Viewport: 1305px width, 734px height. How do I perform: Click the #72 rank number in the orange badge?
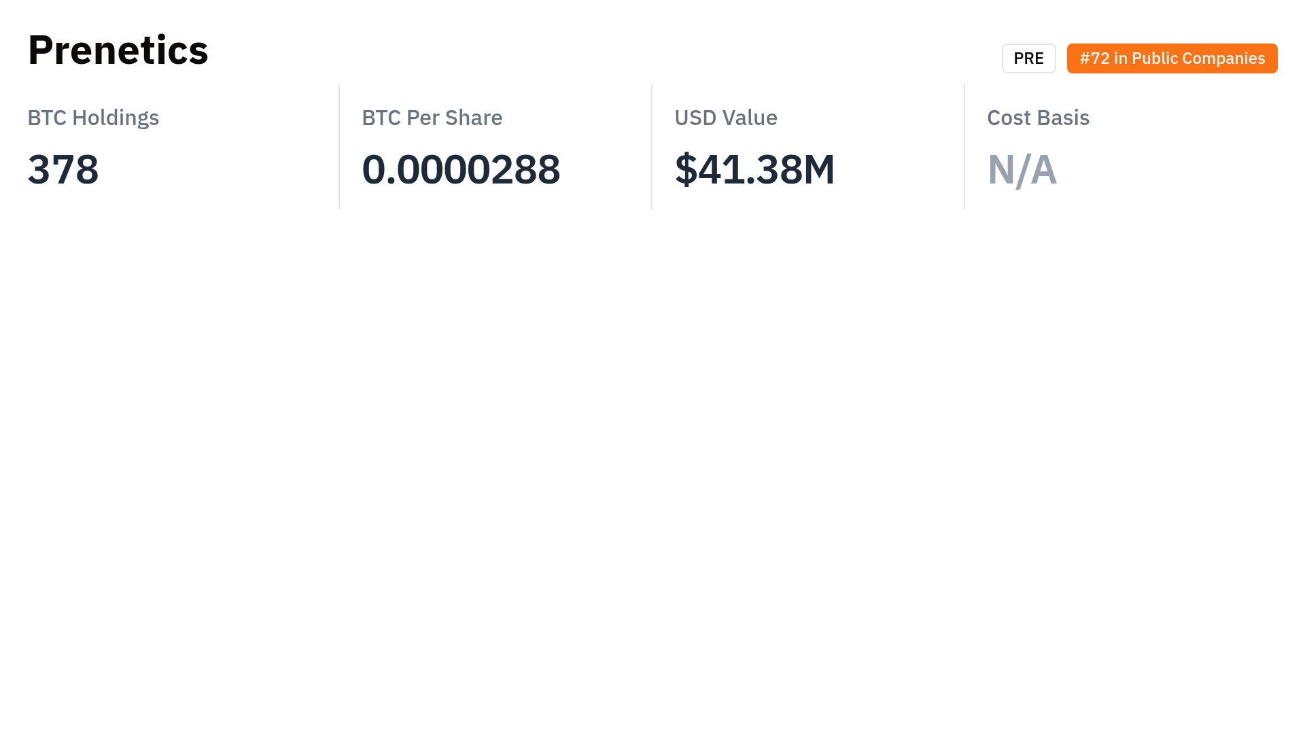(x=1094, y=58)
